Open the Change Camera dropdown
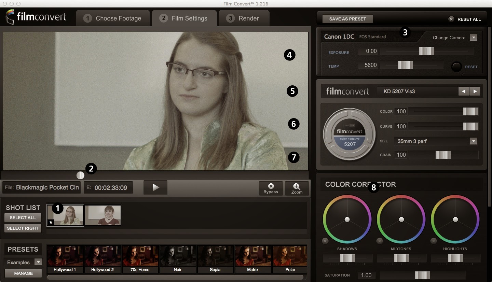The height and width of the screenshot is (282, 492). (473, 38)
